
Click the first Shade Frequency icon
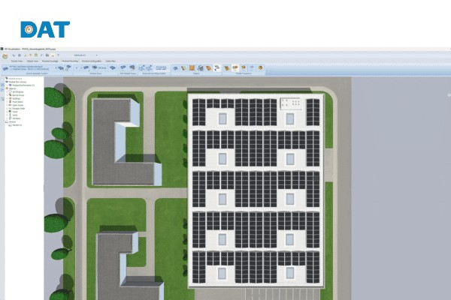click(226, 68)
